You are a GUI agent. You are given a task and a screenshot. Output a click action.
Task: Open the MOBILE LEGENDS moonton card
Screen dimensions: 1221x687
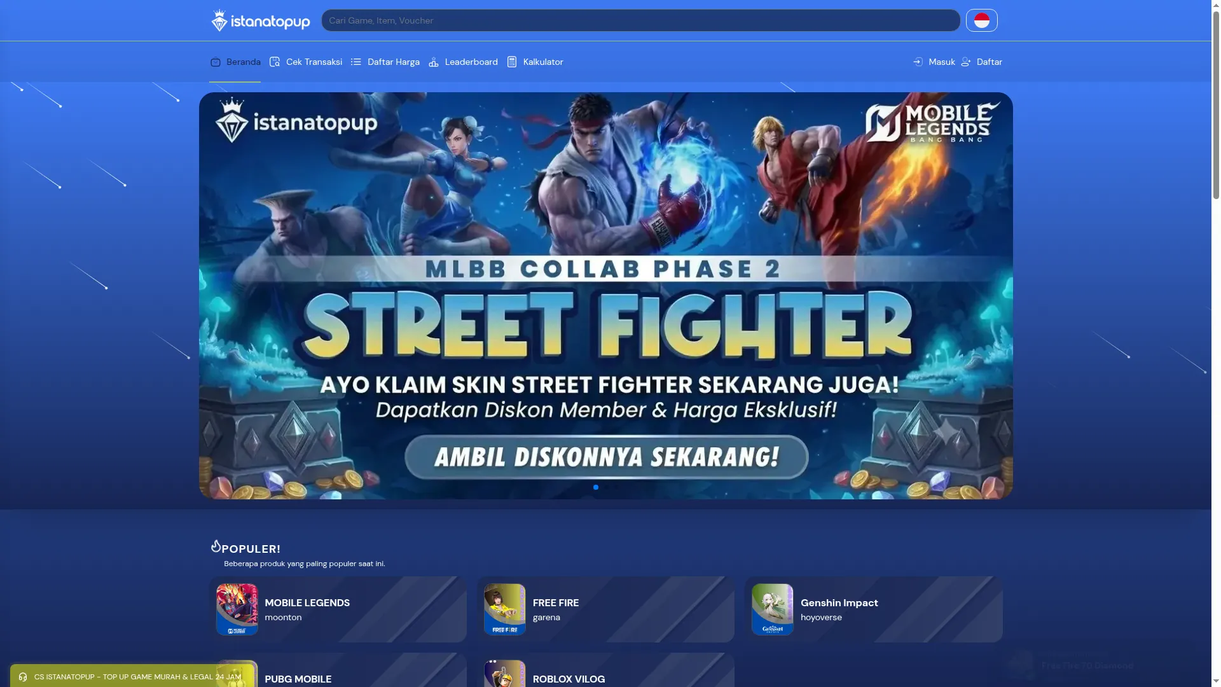[x=338, y=609]
